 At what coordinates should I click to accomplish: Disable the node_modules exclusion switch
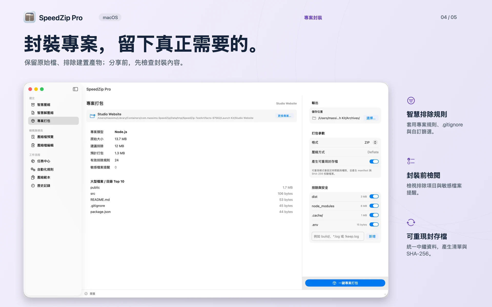coord(374,206)
